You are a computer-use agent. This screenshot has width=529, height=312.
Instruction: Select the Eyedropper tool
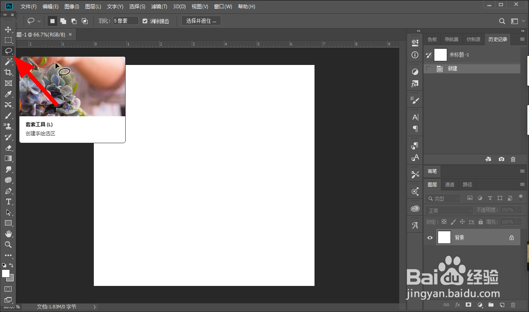point(8,94)
